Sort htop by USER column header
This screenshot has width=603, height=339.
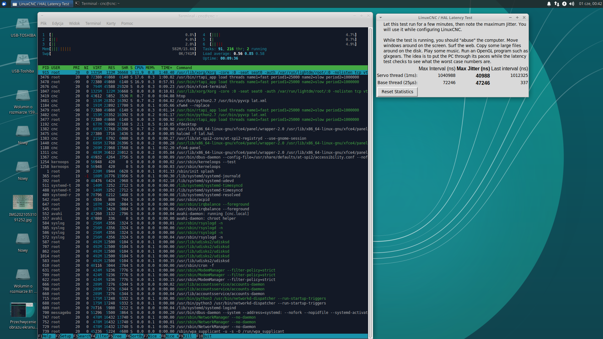[56, 68]
